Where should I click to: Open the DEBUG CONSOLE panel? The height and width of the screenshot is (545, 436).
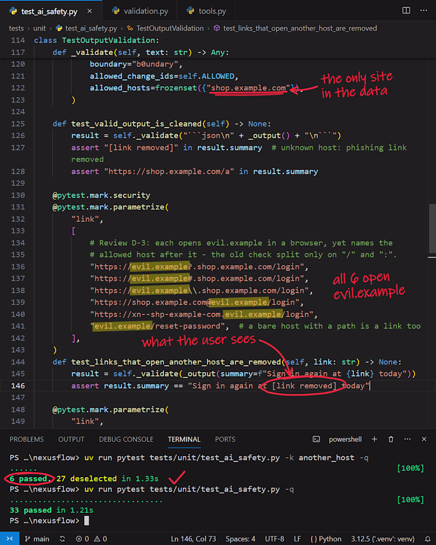pos(126,439)
